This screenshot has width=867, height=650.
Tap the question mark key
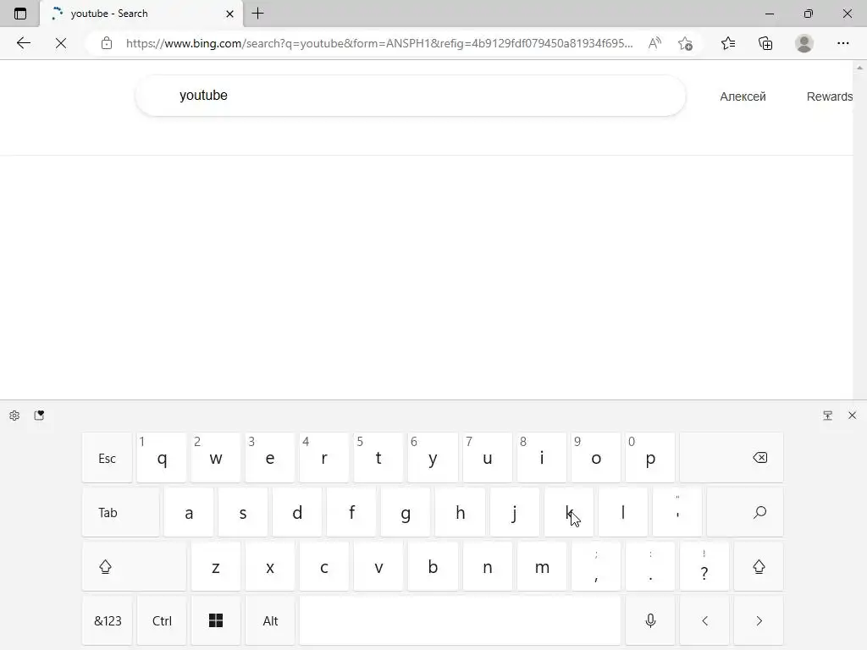(x=704, y=566)
